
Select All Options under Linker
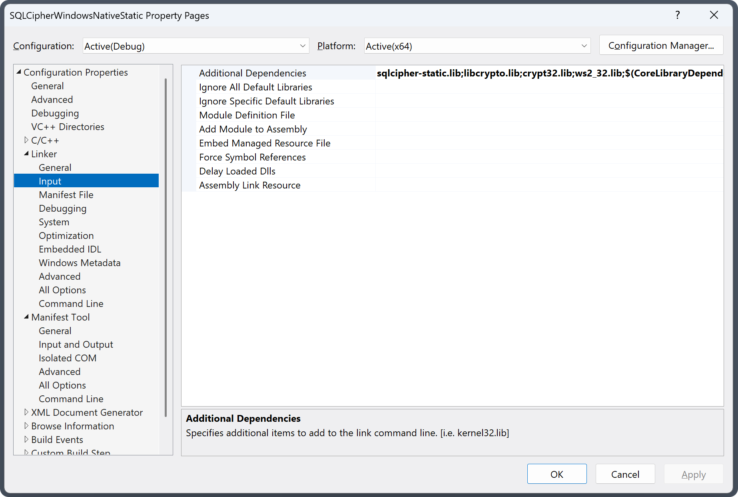[x=62, y=290]
